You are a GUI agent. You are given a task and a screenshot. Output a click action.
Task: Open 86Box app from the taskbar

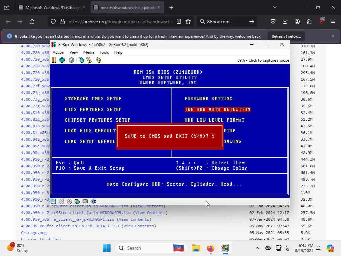(x=225, y=248)
